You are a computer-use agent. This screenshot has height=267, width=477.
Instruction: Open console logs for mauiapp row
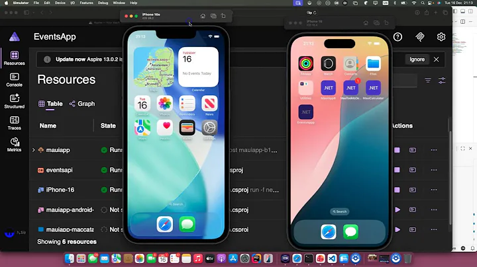coord(413,150)
